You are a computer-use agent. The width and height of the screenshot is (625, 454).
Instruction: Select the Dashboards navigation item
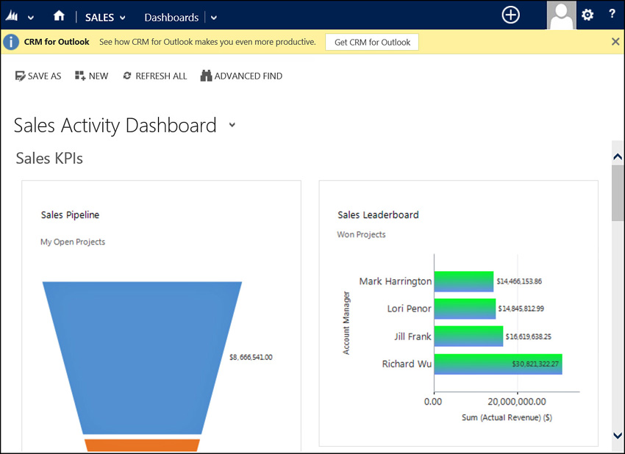pos(171,18)
